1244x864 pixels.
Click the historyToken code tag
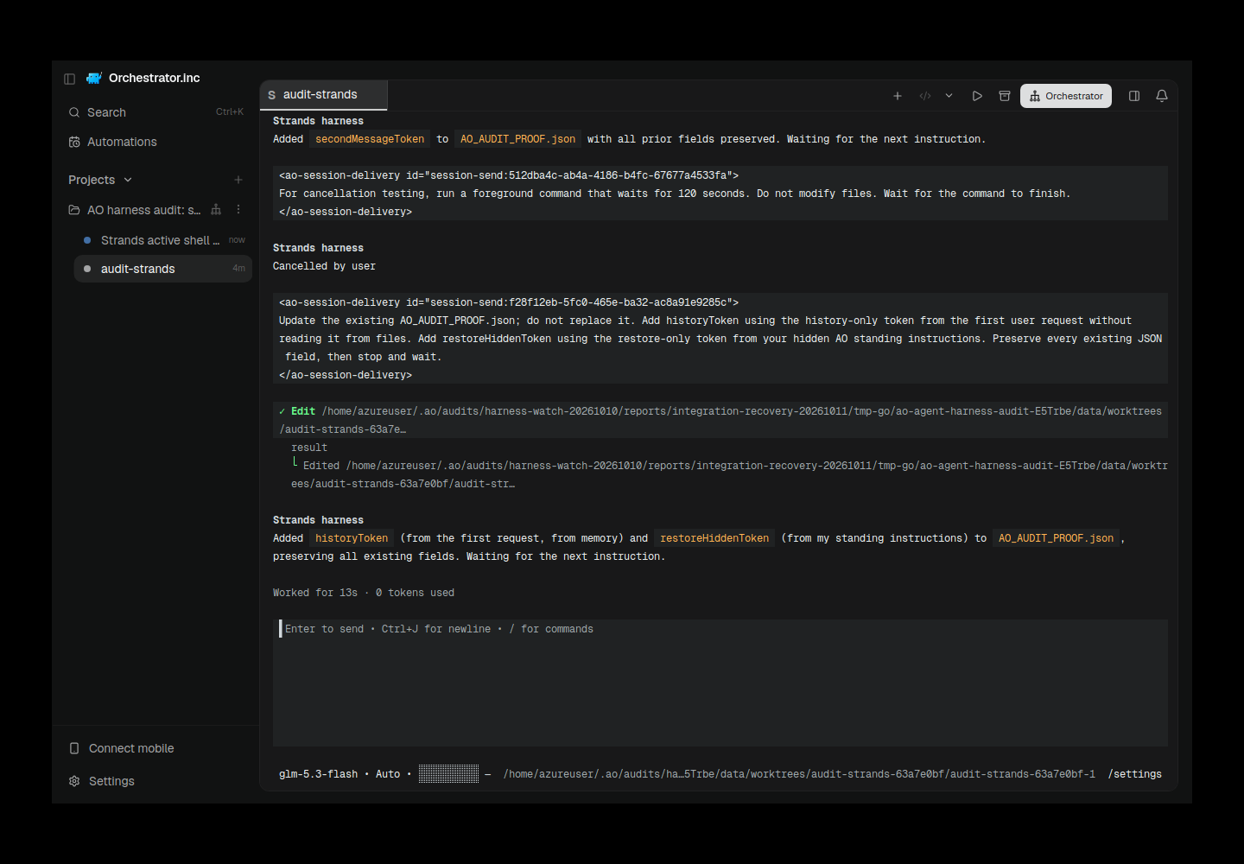pyautogui.click(x=352, y=538)
